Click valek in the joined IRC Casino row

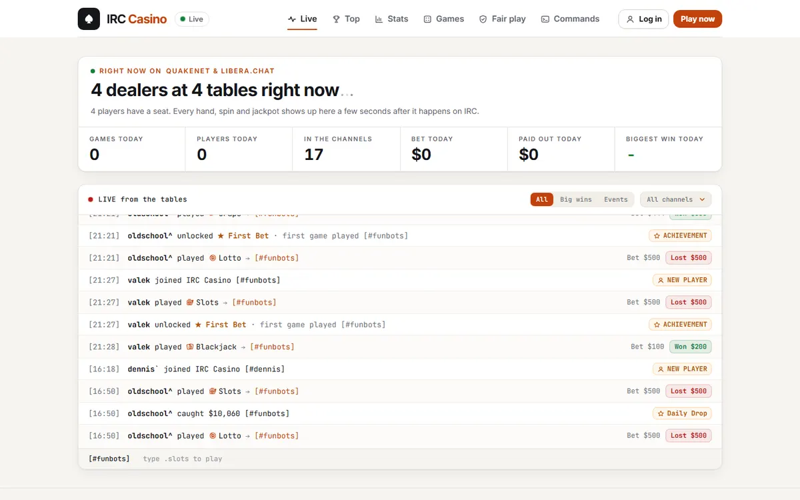pos(139,280)
